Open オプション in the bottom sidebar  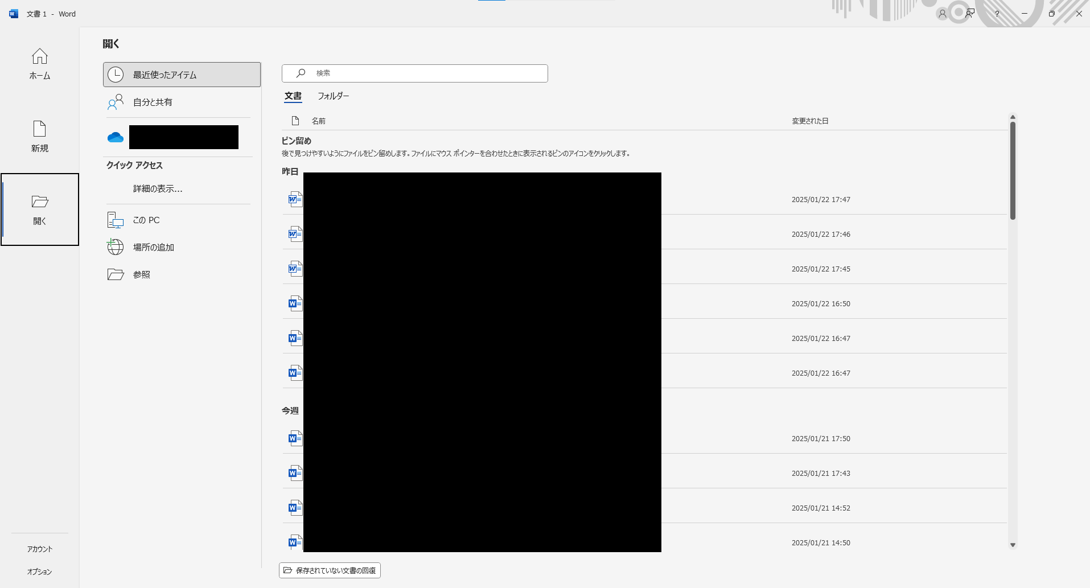coord(39,571)
